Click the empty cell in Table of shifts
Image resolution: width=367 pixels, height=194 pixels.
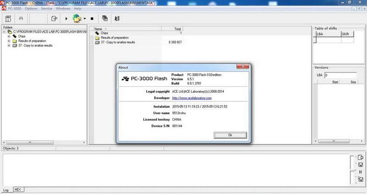point(328,40)
